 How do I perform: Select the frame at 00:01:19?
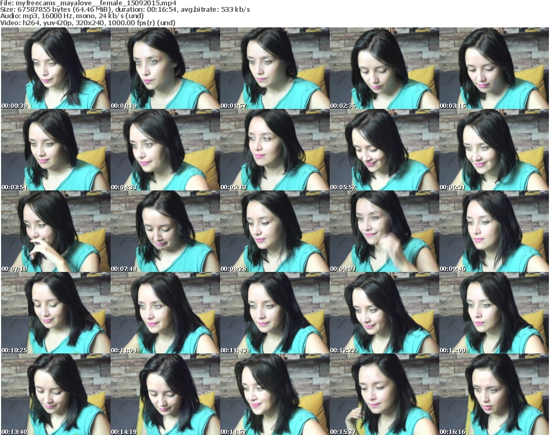coord(164,69)
